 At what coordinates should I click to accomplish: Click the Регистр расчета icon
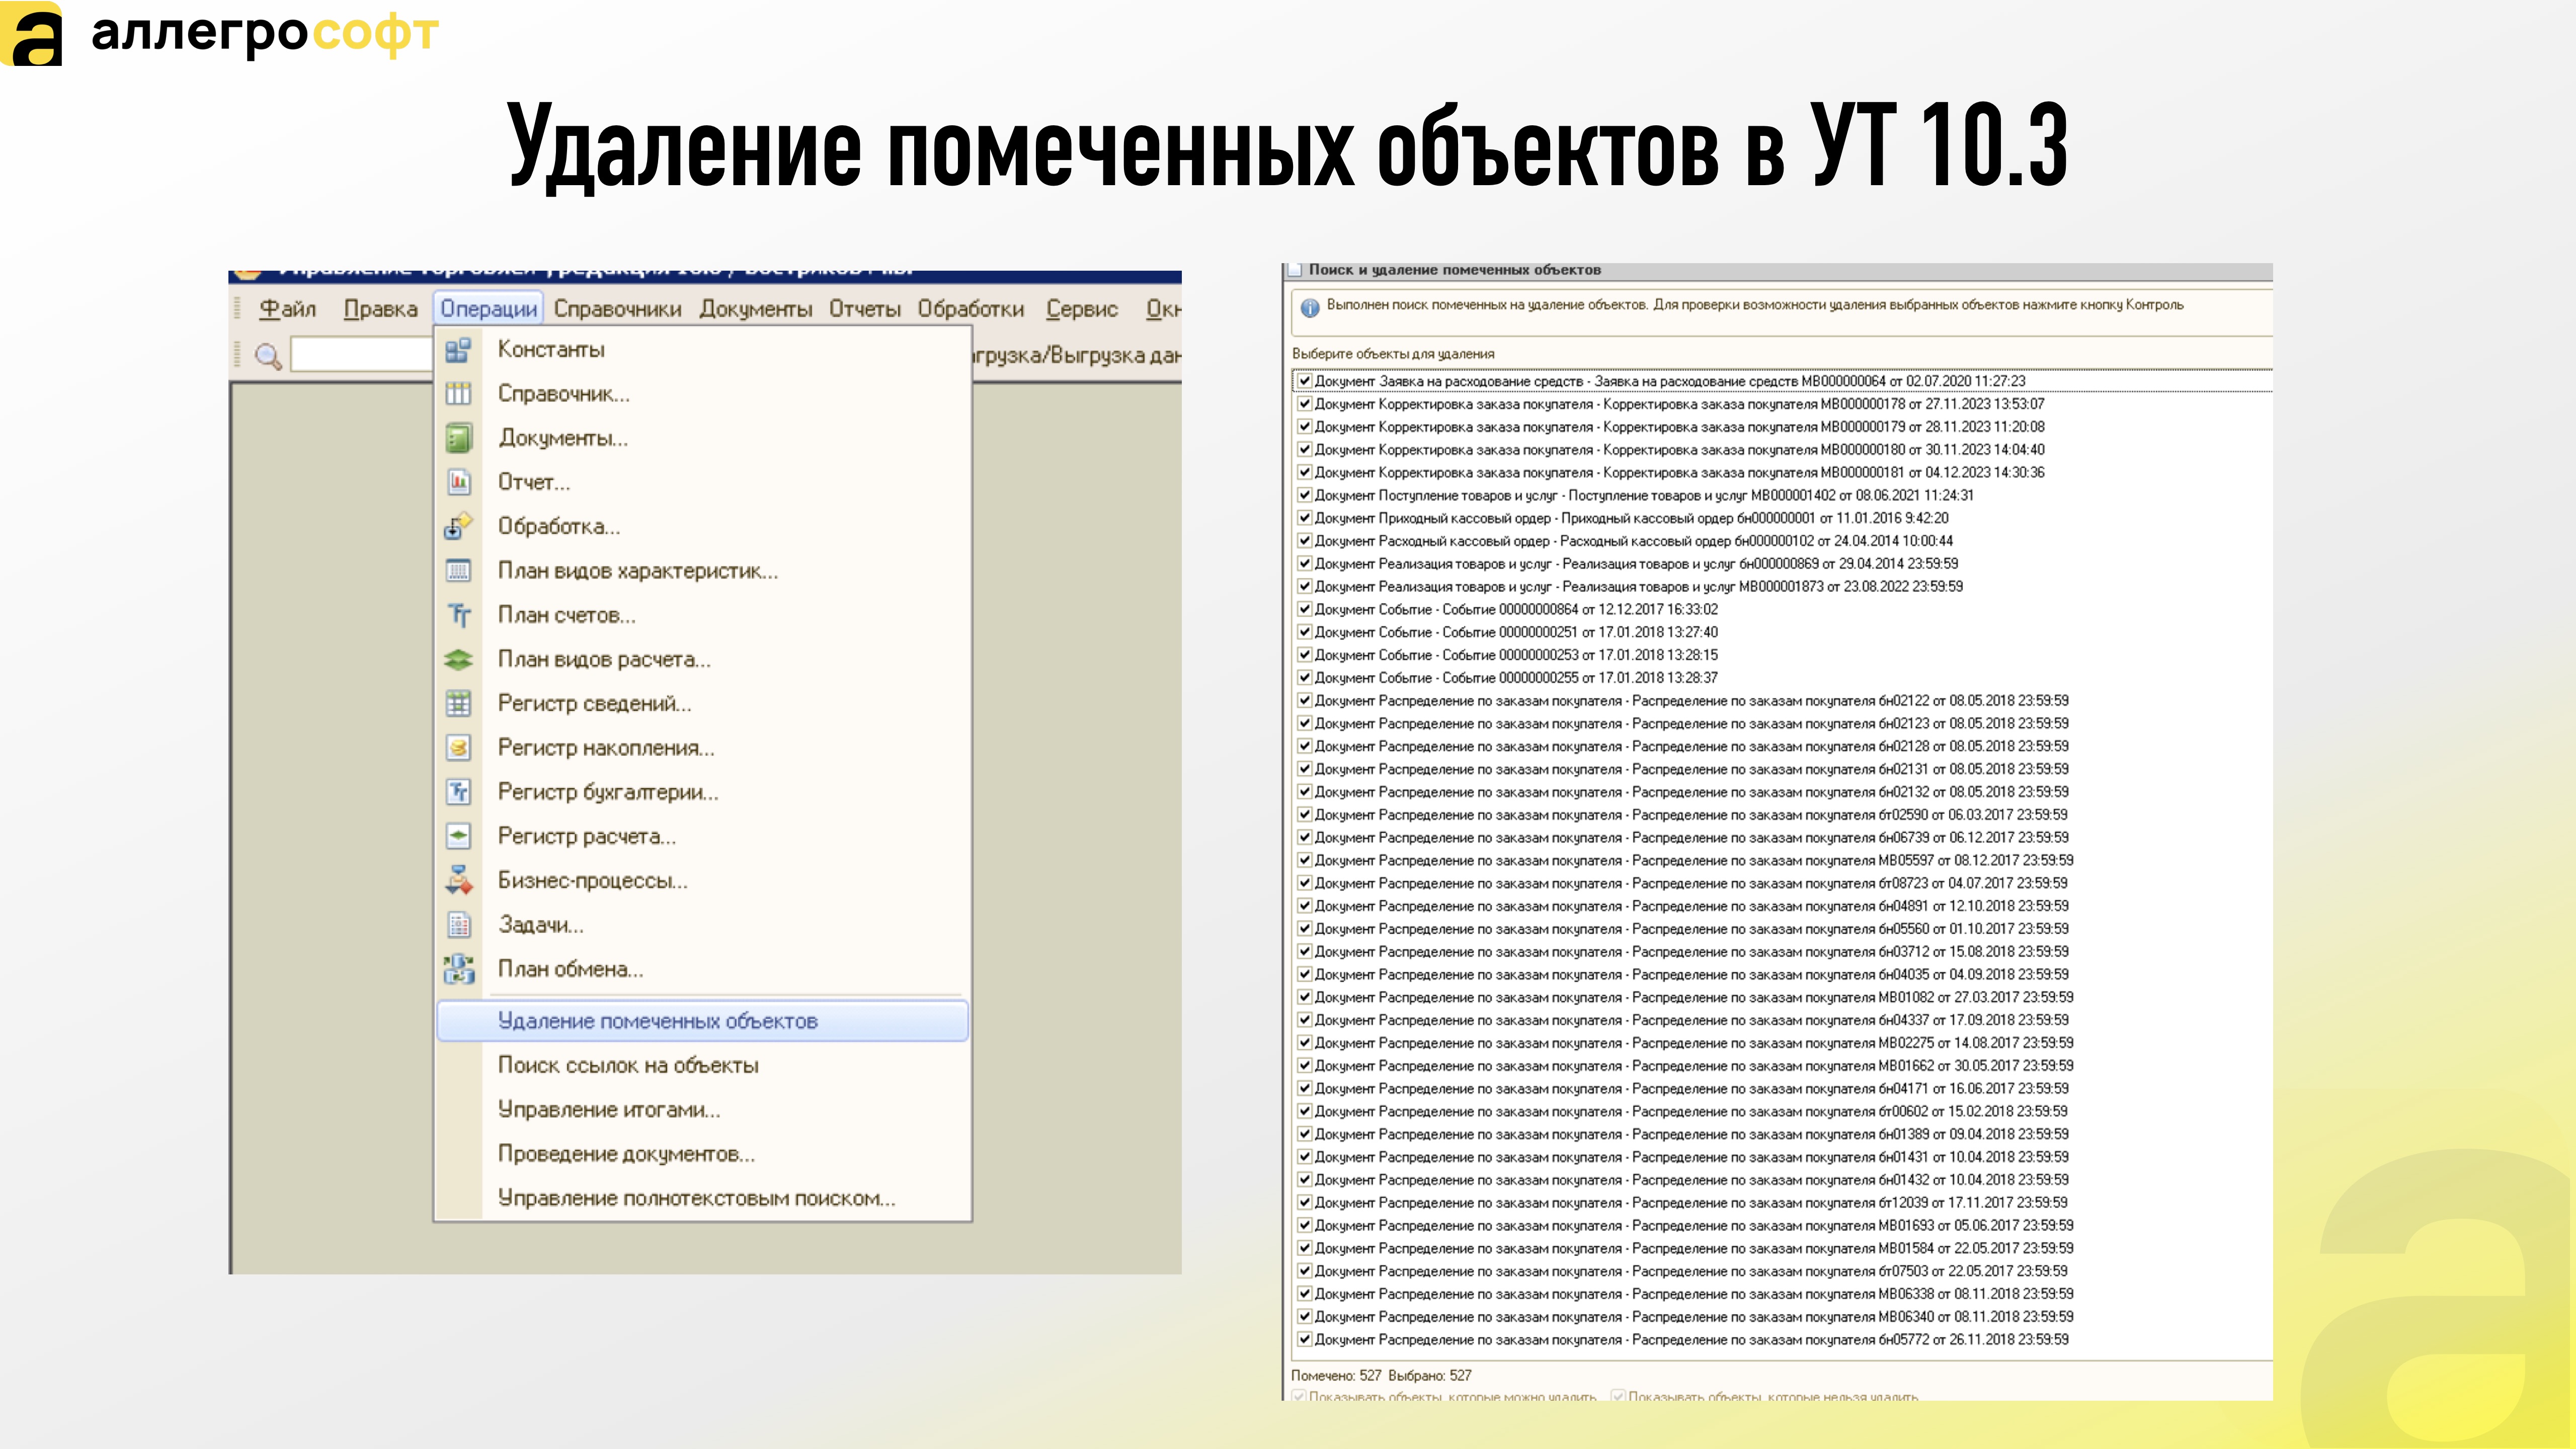click(x=458, y=836)
